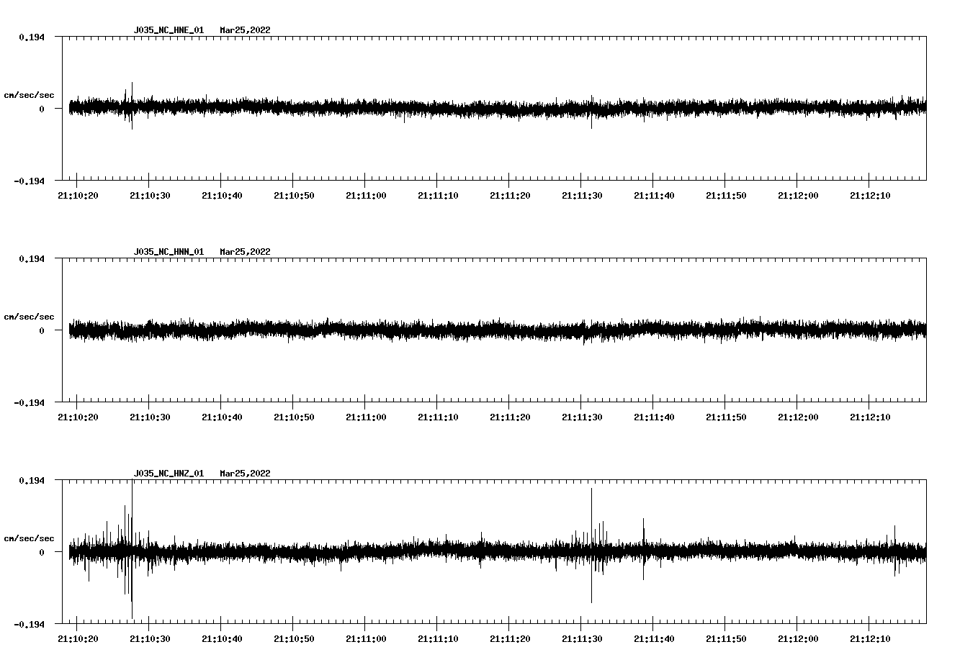978x665 pixels.
Task: Select the 21:12:10 label under the HNN plot
Action: pyautogui.click(x=869, y=417)
